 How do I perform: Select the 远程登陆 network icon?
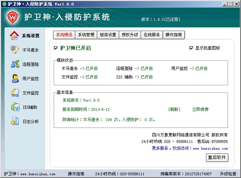click(x=14, y=64)
